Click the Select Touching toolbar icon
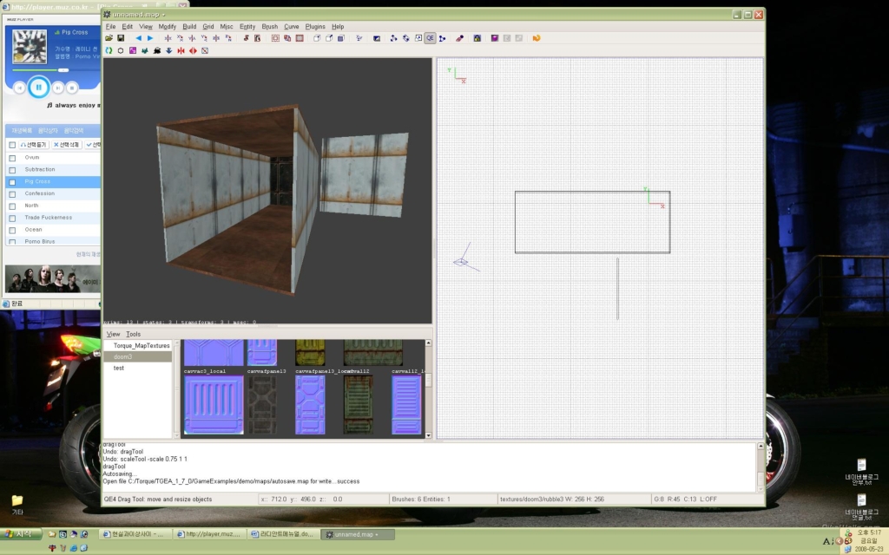Screen dimensions: 889x555 (x=246, y=38)
